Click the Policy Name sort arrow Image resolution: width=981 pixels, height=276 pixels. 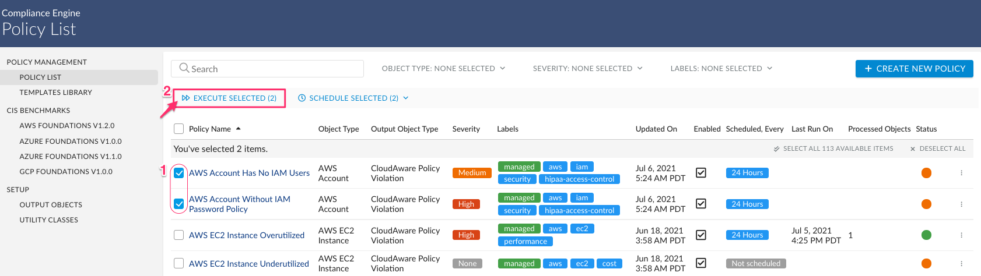tap(238, 129)
